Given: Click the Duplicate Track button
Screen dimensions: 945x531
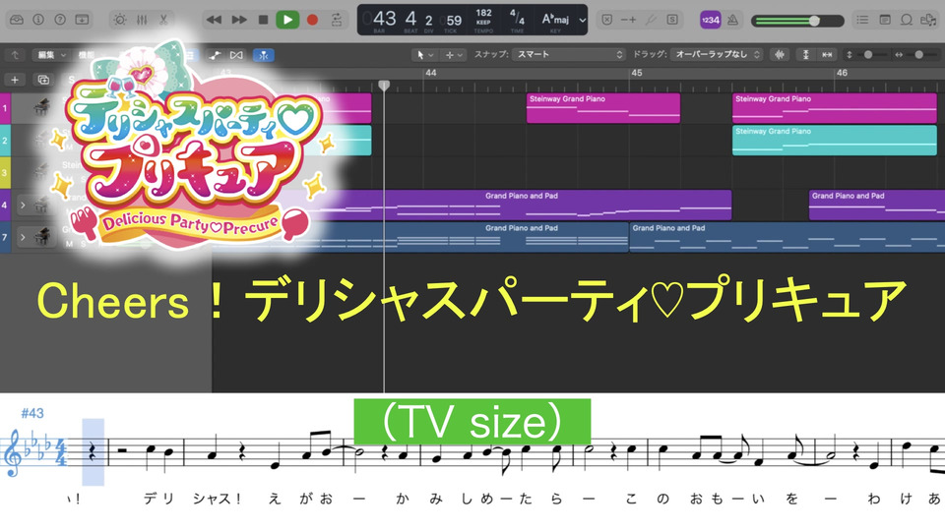Looking at the screenshot, I should coord(43,80).
